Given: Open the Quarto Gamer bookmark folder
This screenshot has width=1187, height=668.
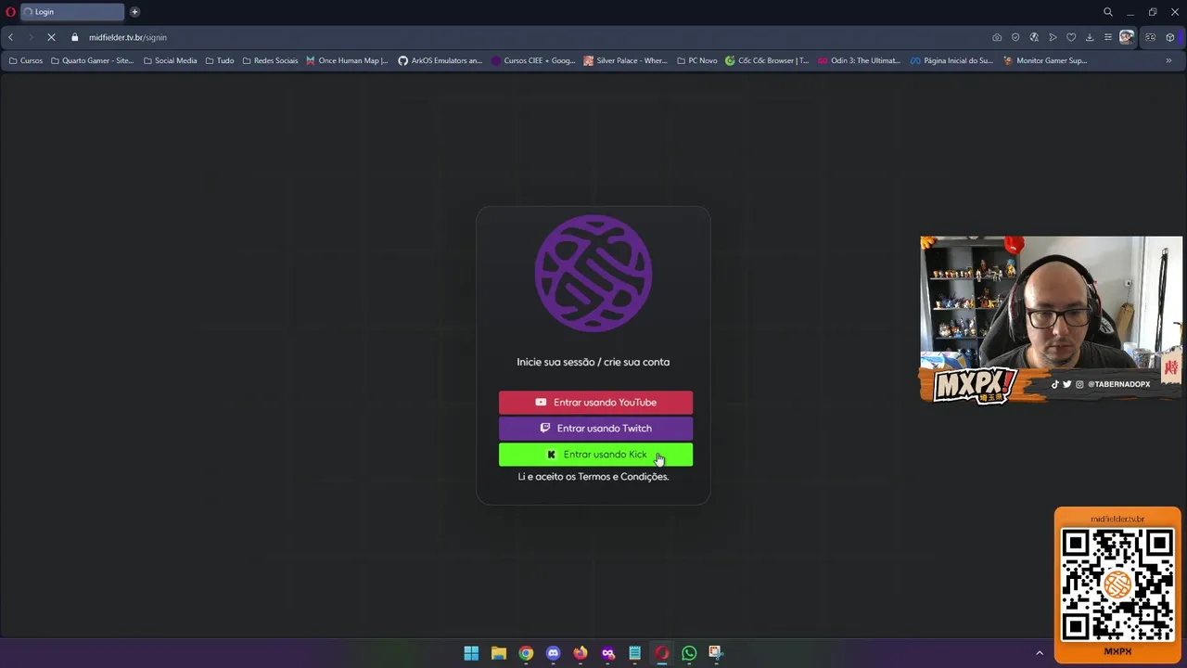Looking at the screenshot, I should [93, 60].
